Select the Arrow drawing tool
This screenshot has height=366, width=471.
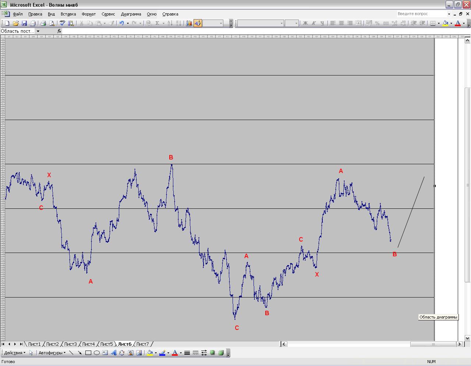point(79,353)
